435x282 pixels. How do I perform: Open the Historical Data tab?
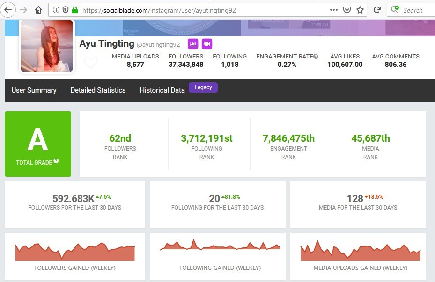(162, 90)
